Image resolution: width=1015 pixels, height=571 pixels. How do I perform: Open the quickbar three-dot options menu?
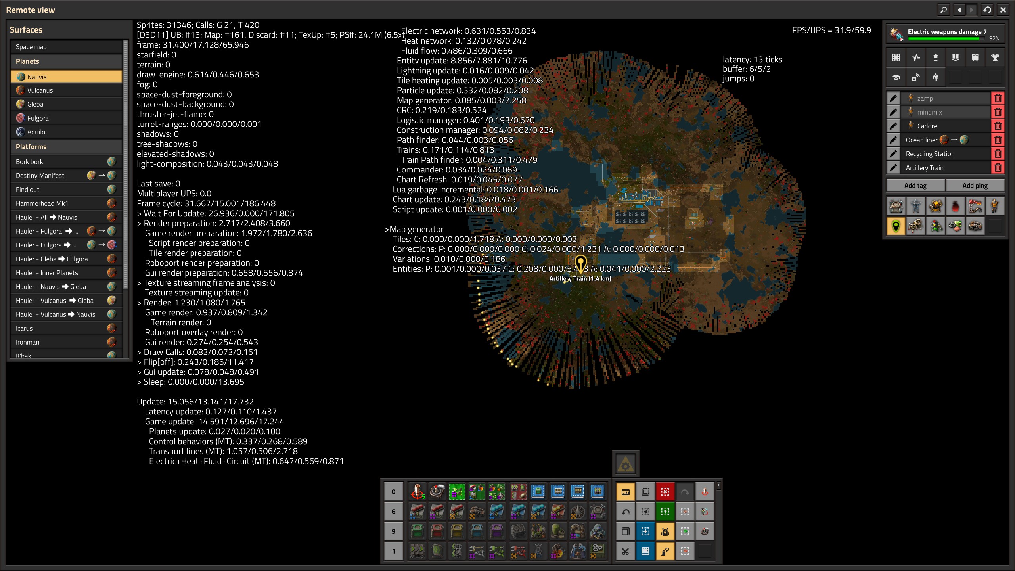coord(718,486)
